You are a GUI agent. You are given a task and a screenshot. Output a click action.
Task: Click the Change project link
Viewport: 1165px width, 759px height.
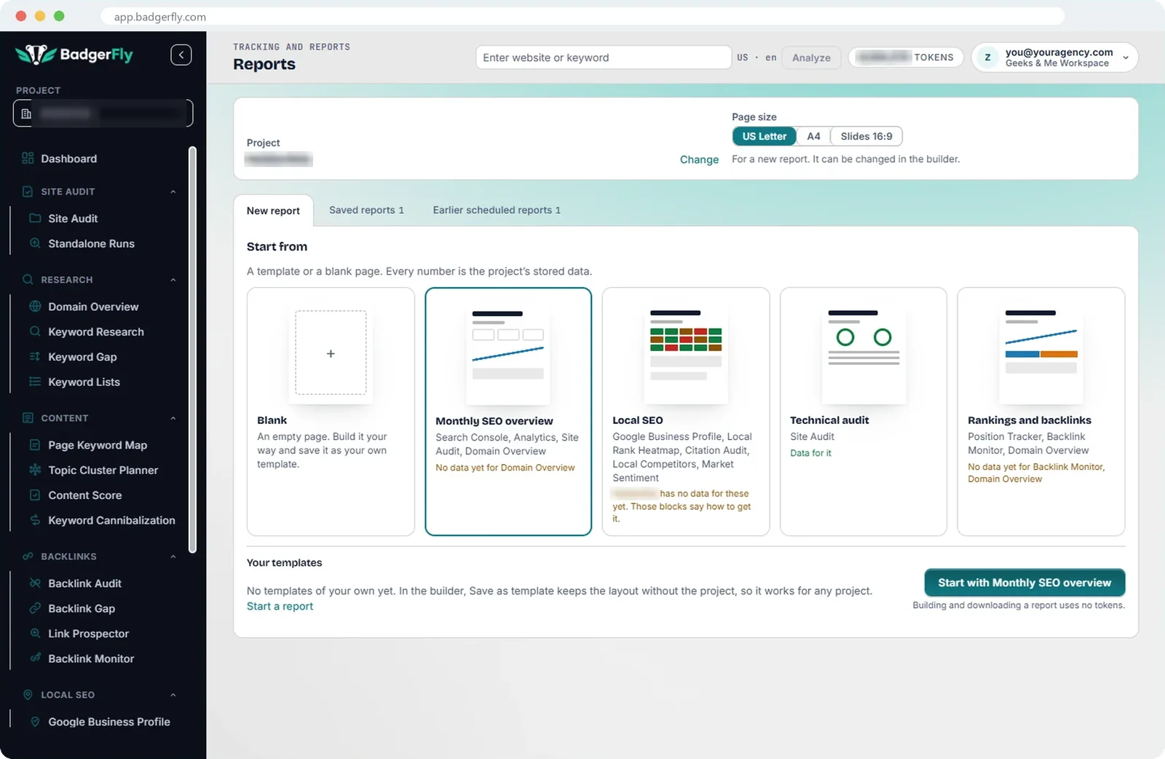699,160
